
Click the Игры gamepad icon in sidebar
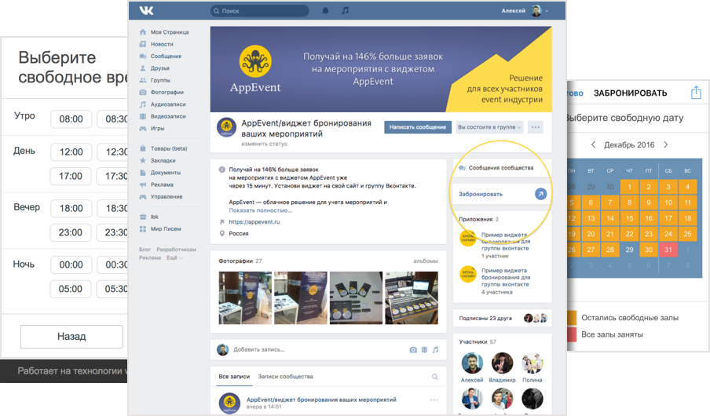[143, 128]
